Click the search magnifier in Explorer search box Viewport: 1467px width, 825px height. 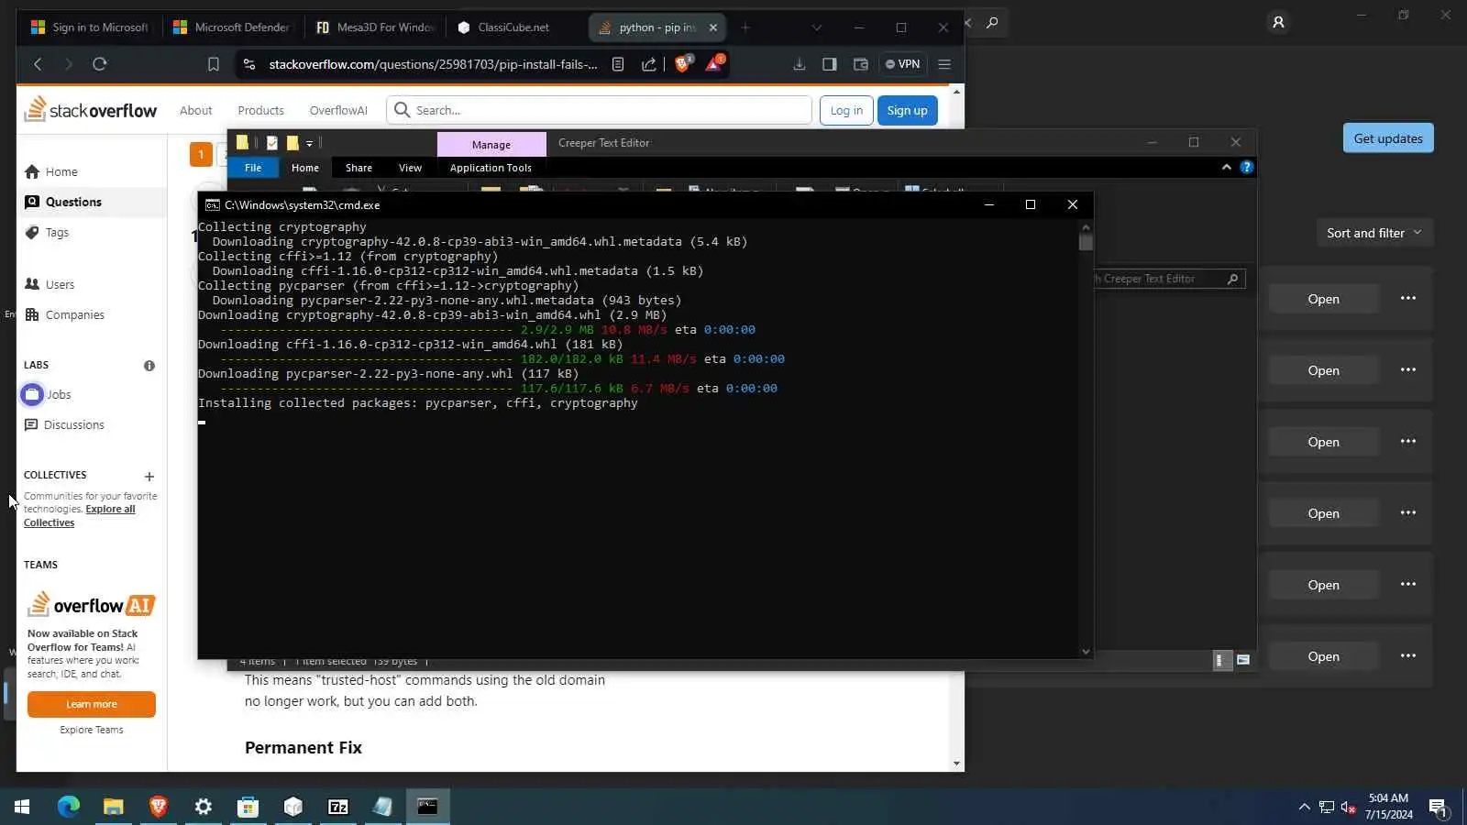1232,279
